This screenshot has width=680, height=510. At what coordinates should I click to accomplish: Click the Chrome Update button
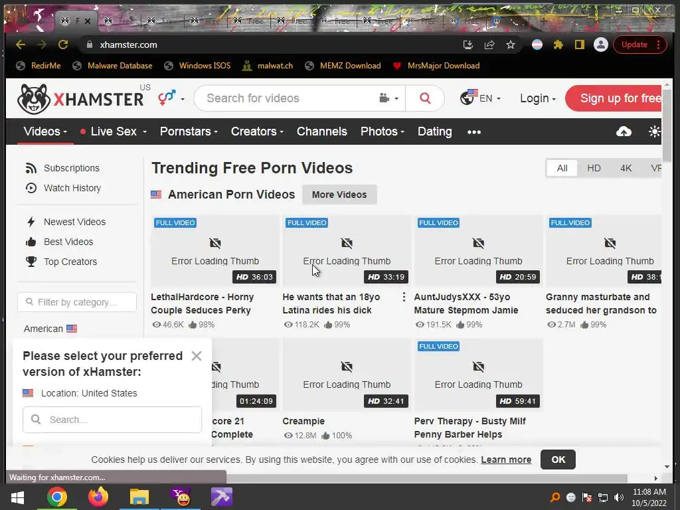point(639,44)
